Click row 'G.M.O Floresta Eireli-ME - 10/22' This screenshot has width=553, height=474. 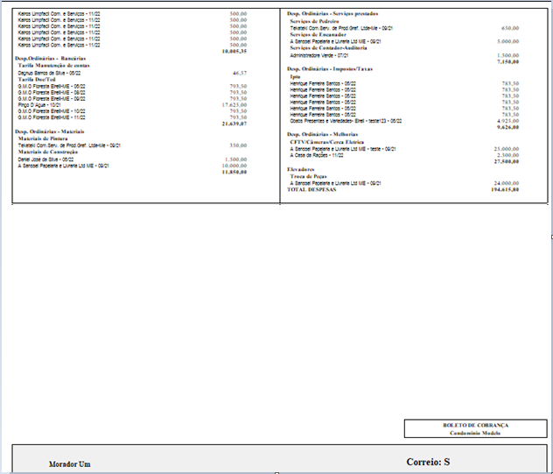[52, 111]
